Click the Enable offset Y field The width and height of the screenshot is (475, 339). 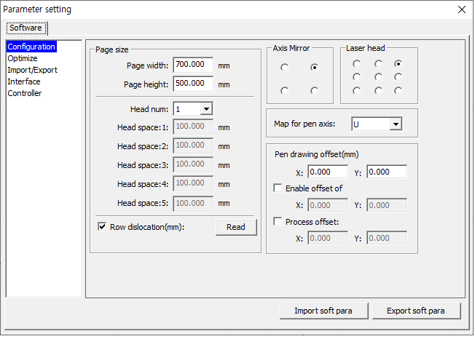[387, 205]
